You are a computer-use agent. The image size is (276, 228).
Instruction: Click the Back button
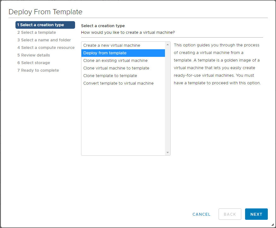pos(230,214)
